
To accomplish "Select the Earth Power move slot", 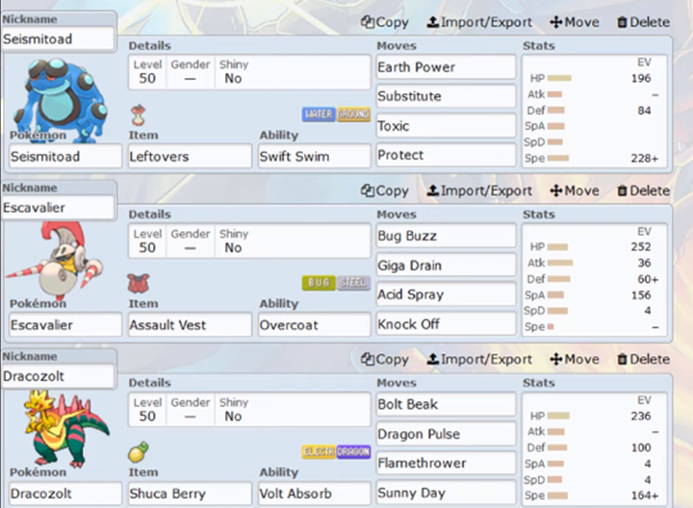I will (x=446, y=67).
